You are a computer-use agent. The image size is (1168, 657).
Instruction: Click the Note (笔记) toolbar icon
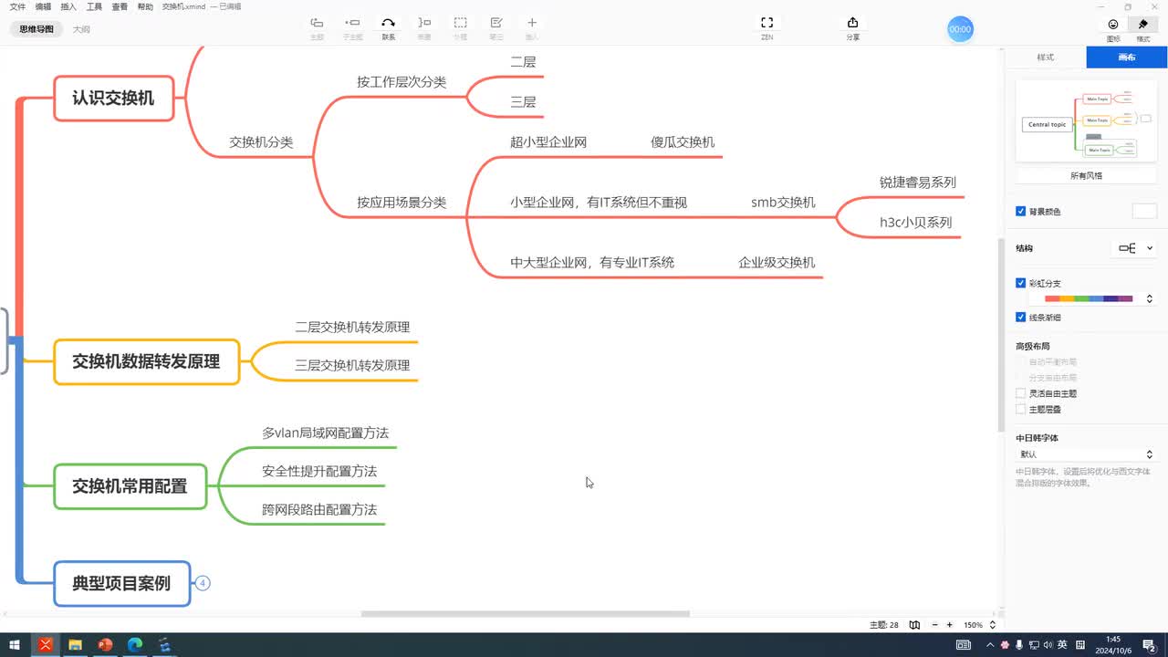point(496,23)
